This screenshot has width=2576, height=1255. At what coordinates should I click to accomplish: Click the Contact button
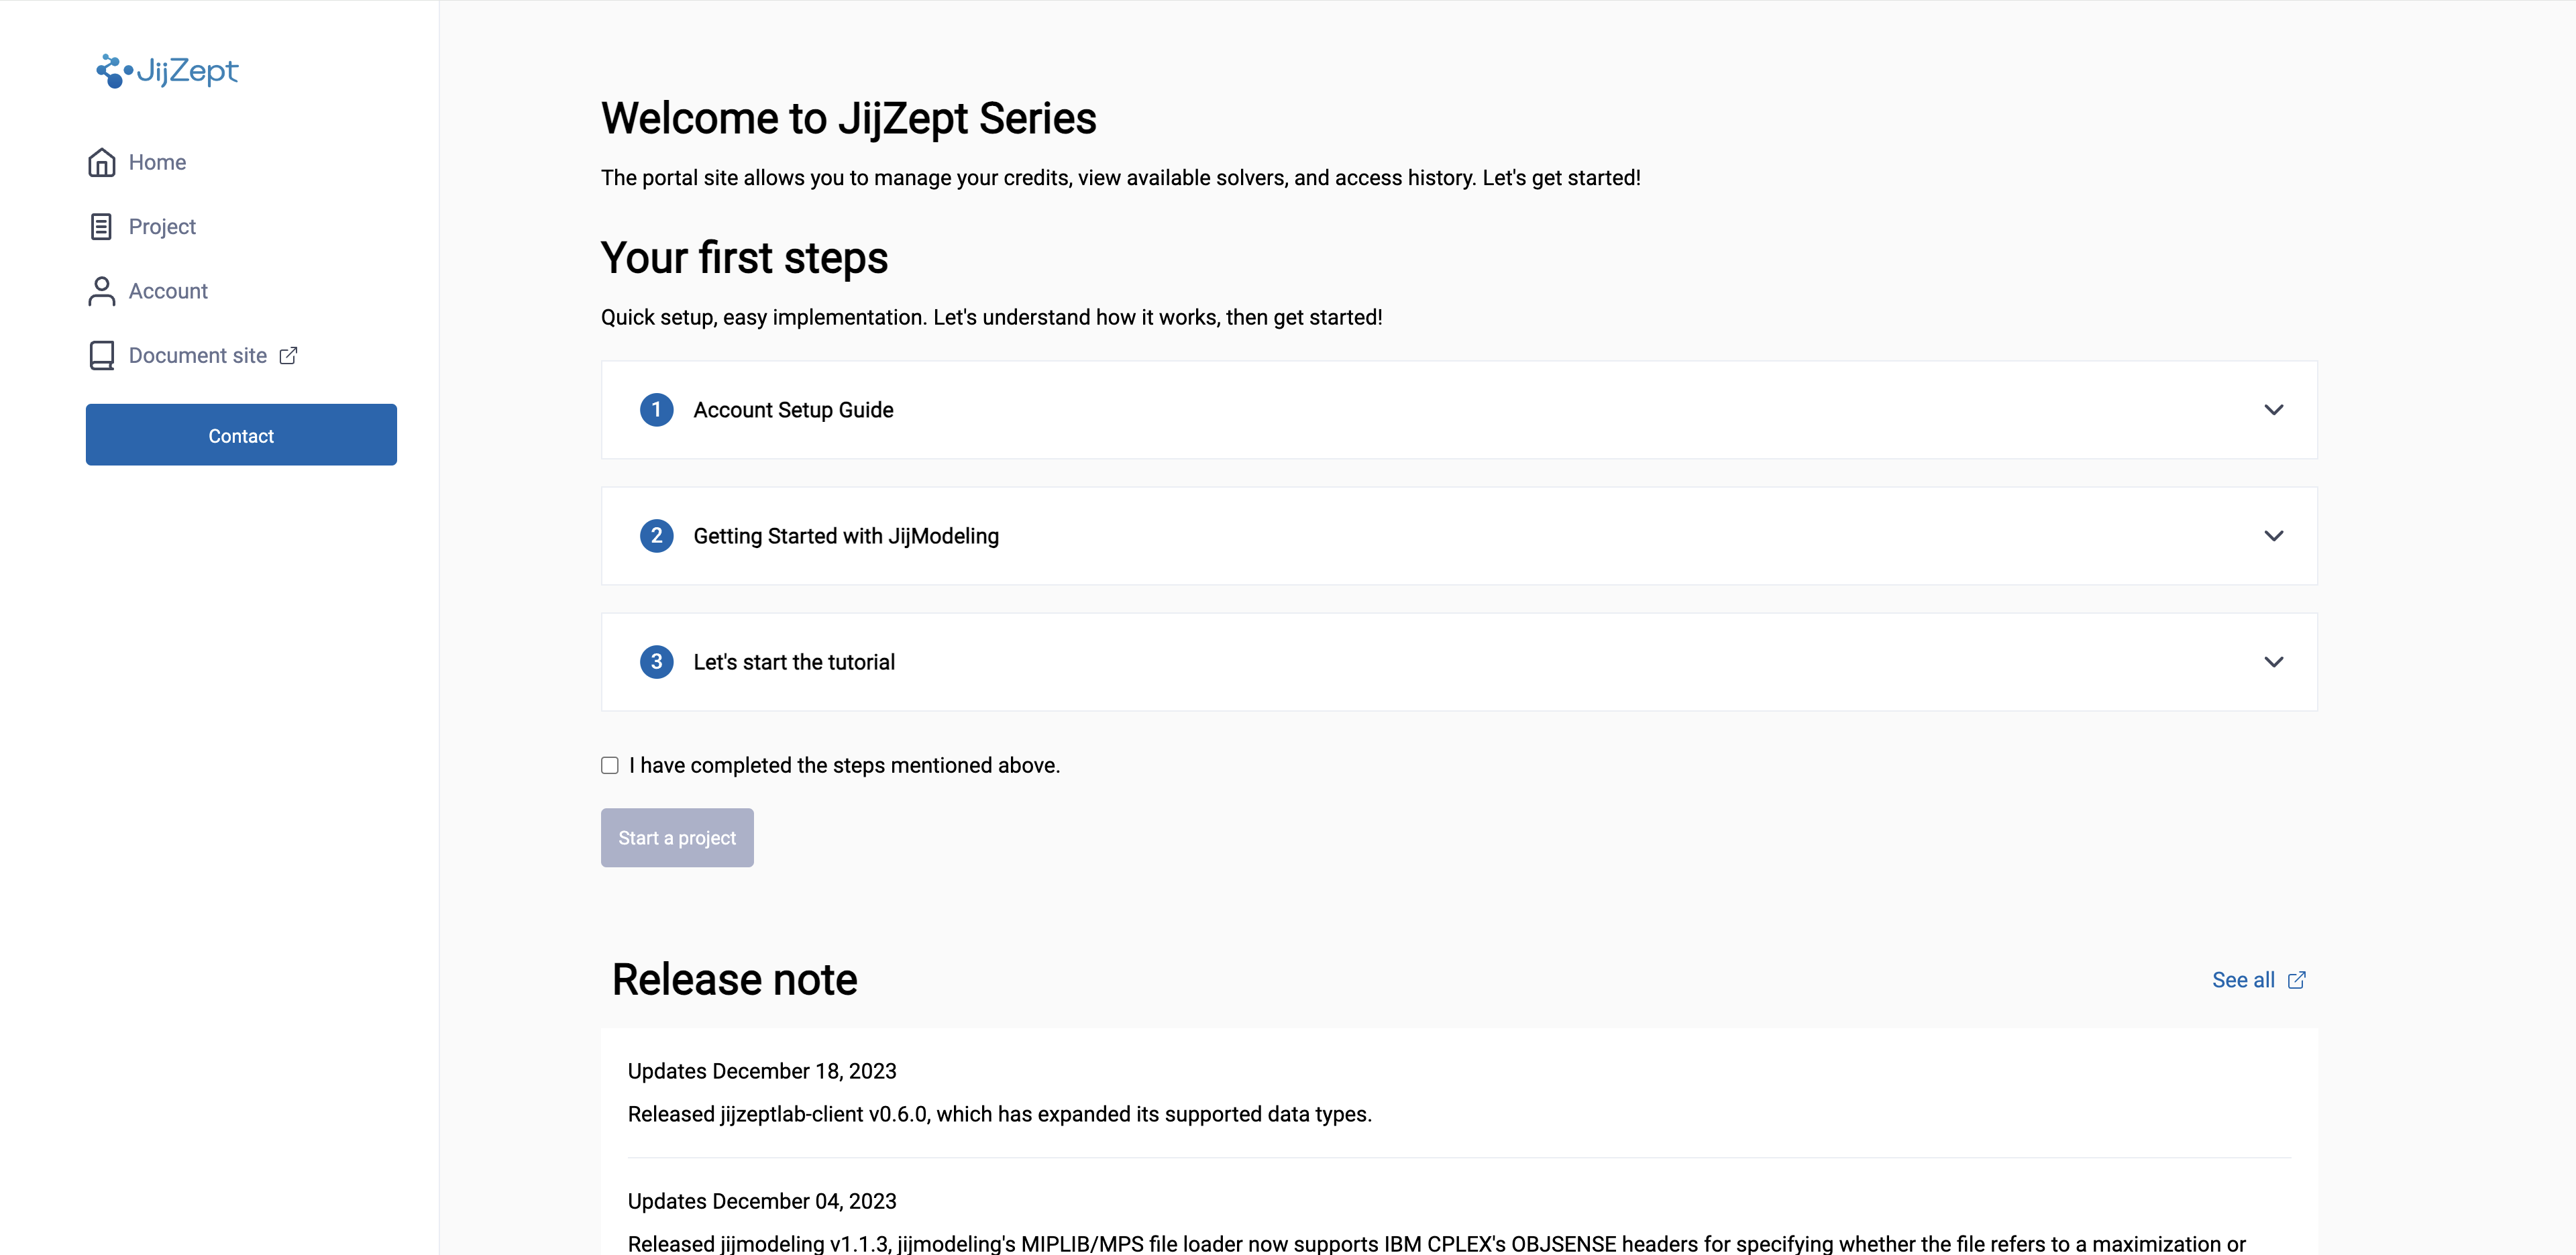[x=241, y=435]
